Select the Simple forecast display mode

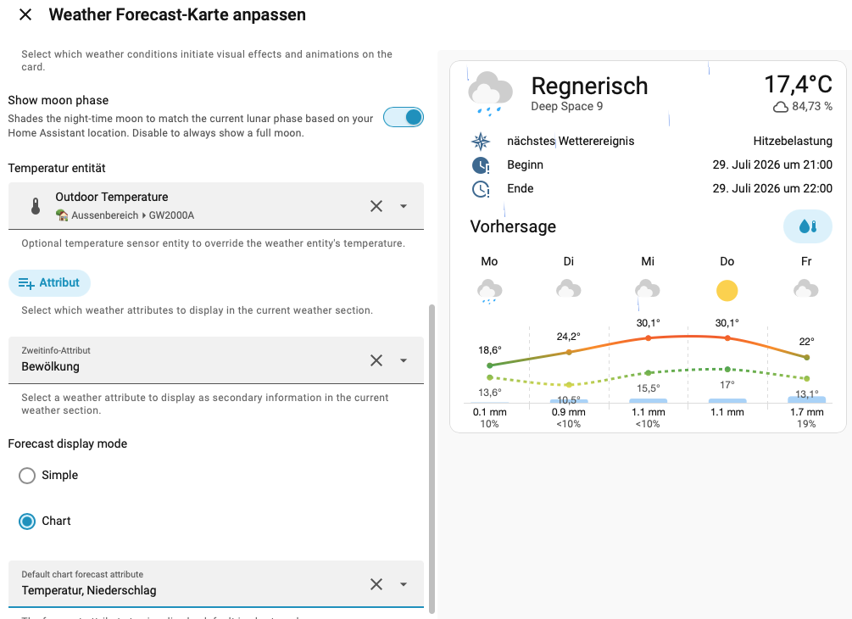pos(26,476)
